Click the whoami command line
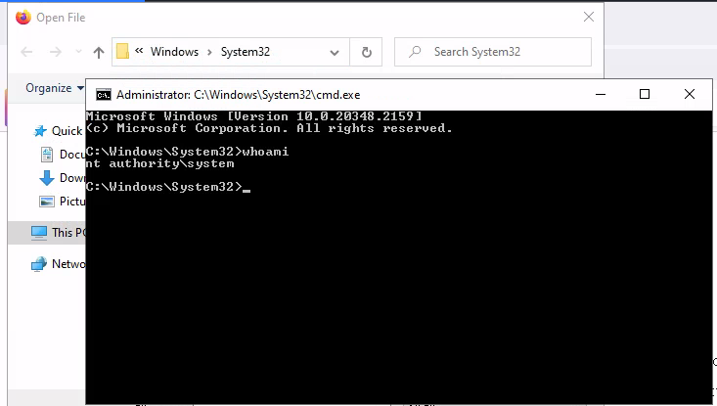Screen dimensions: 717x406 click(x=188, y=152)
